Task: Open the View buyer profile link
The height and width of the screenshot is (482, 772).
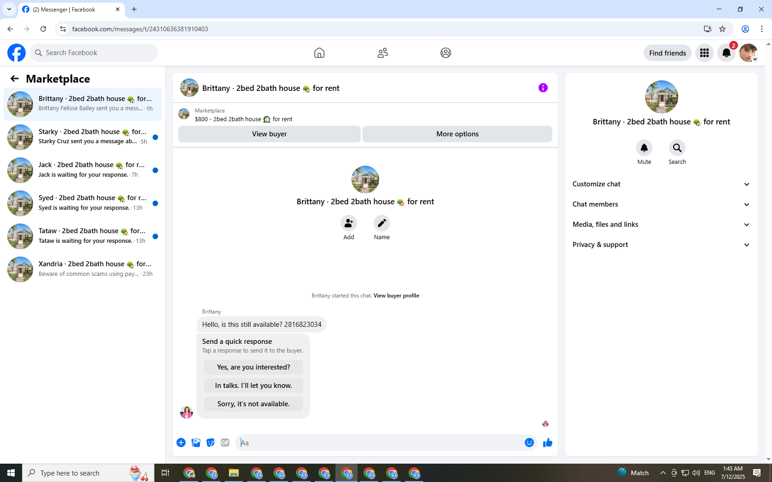Action: coord(396,296)
